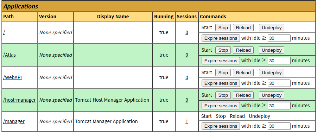Screen dimensions: 317x133
Task: Click plain "Reload" text in /manager row
Action: tap(237, 116)
